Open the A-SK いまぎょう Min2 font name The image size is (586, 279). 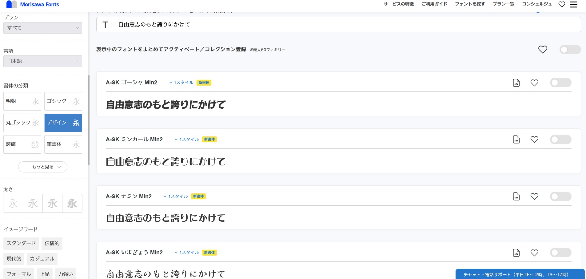(x=134, y=253)
